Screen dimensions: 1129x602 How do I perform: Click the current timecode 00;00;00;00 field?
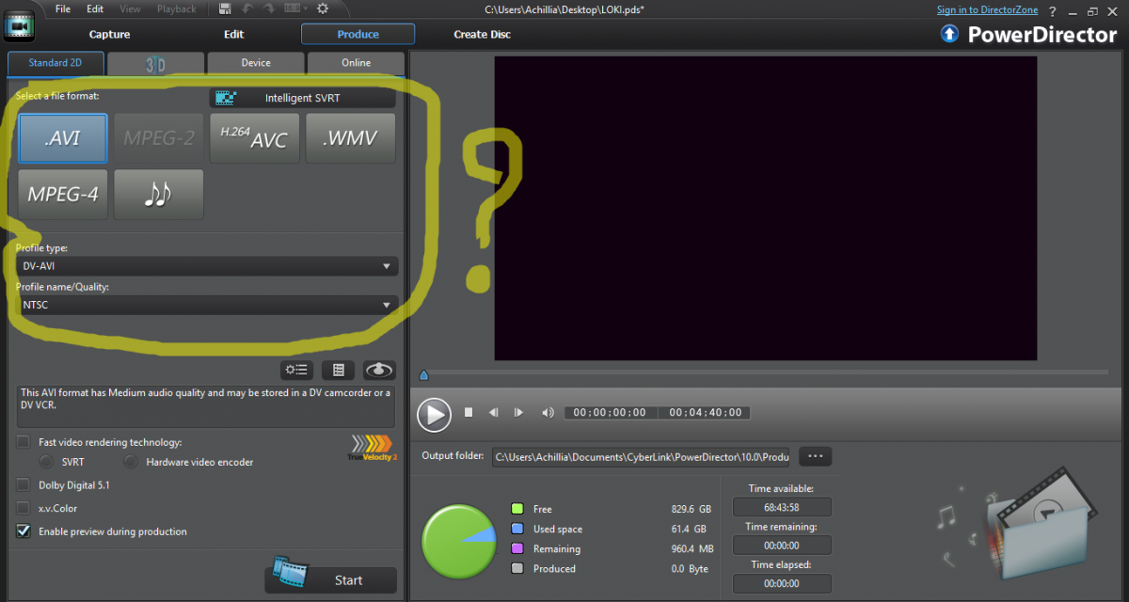coord(610,413)
